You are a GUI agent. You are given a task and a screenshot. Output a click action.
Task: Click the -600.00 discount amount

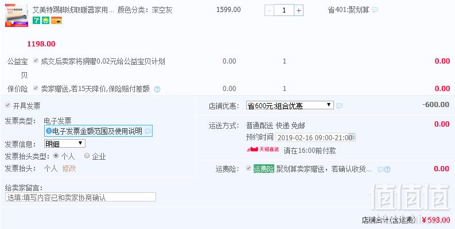[435, 105]
